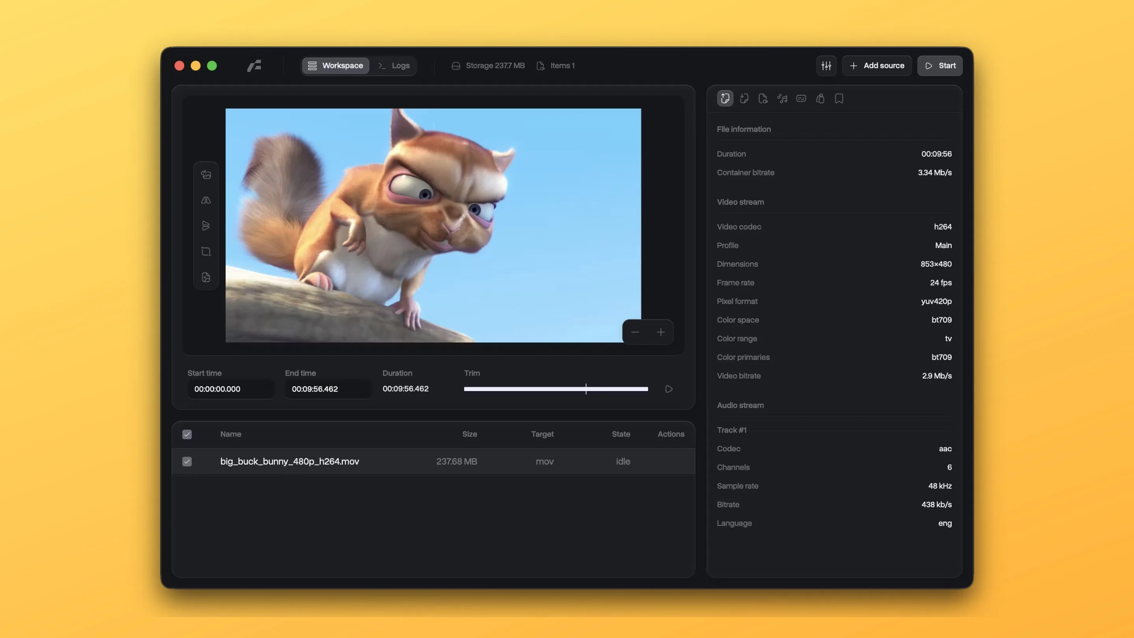Click the video preview thumbnail
Screen dimensions: 1134x638
[x=433, y=225]
